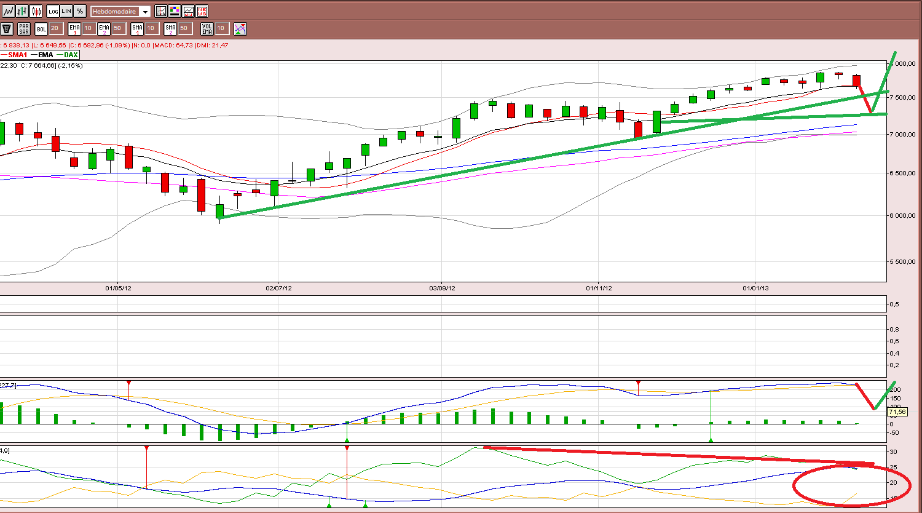
Task: Click the buy/sell signals crossing-lines icon
Action: pyautogui.click(x=240, y=28)
